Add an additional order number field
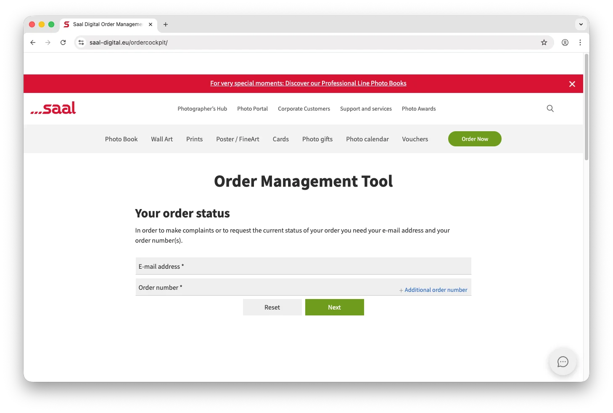Screen dimensions: 613x413 click(x=433, y=290)
